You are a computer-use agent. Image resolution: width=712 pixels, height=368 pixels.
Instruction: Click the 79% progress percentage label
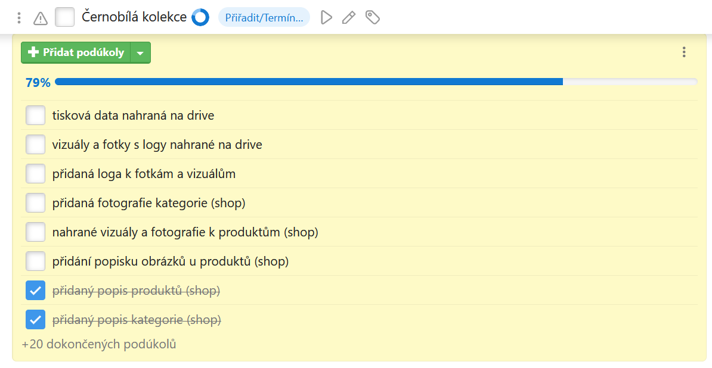pos(38,83)
